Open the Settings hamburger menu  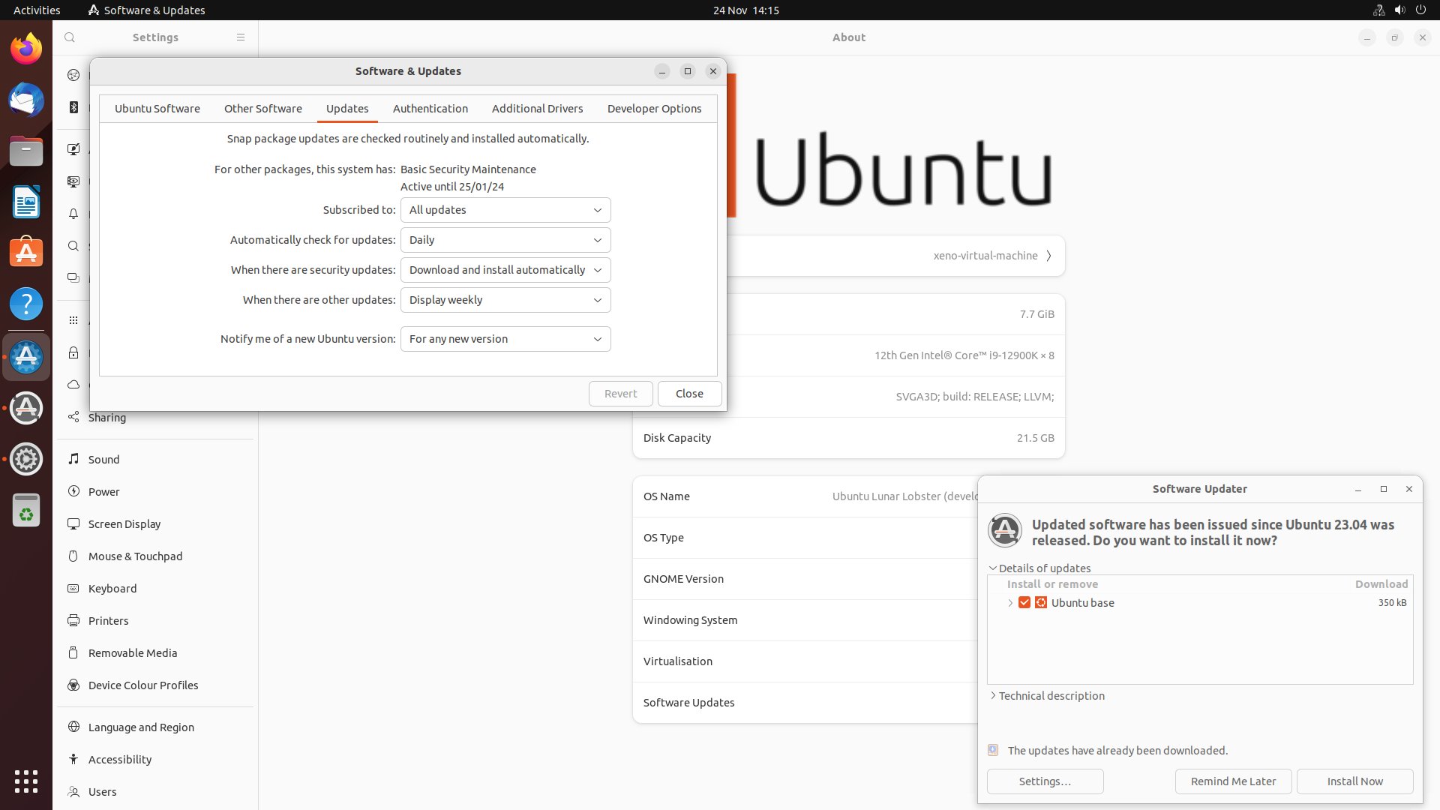click(x=240, y=37)
